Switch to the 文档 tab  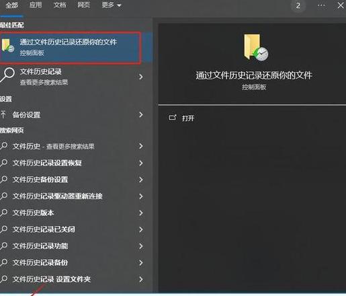pos(60,5)
